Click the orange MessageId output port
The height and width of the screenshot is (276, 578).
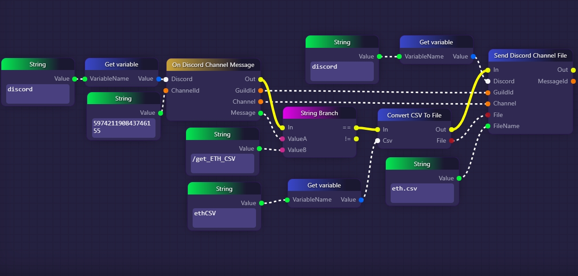point(573,81)
